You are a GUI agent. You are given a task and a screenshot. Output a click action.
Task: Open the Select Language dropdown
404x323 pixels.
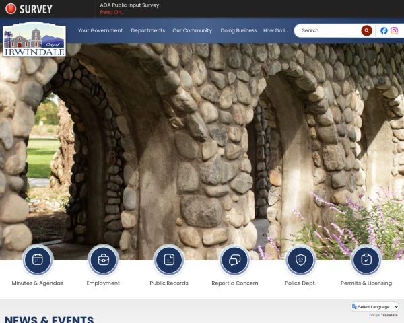point(375,307)
